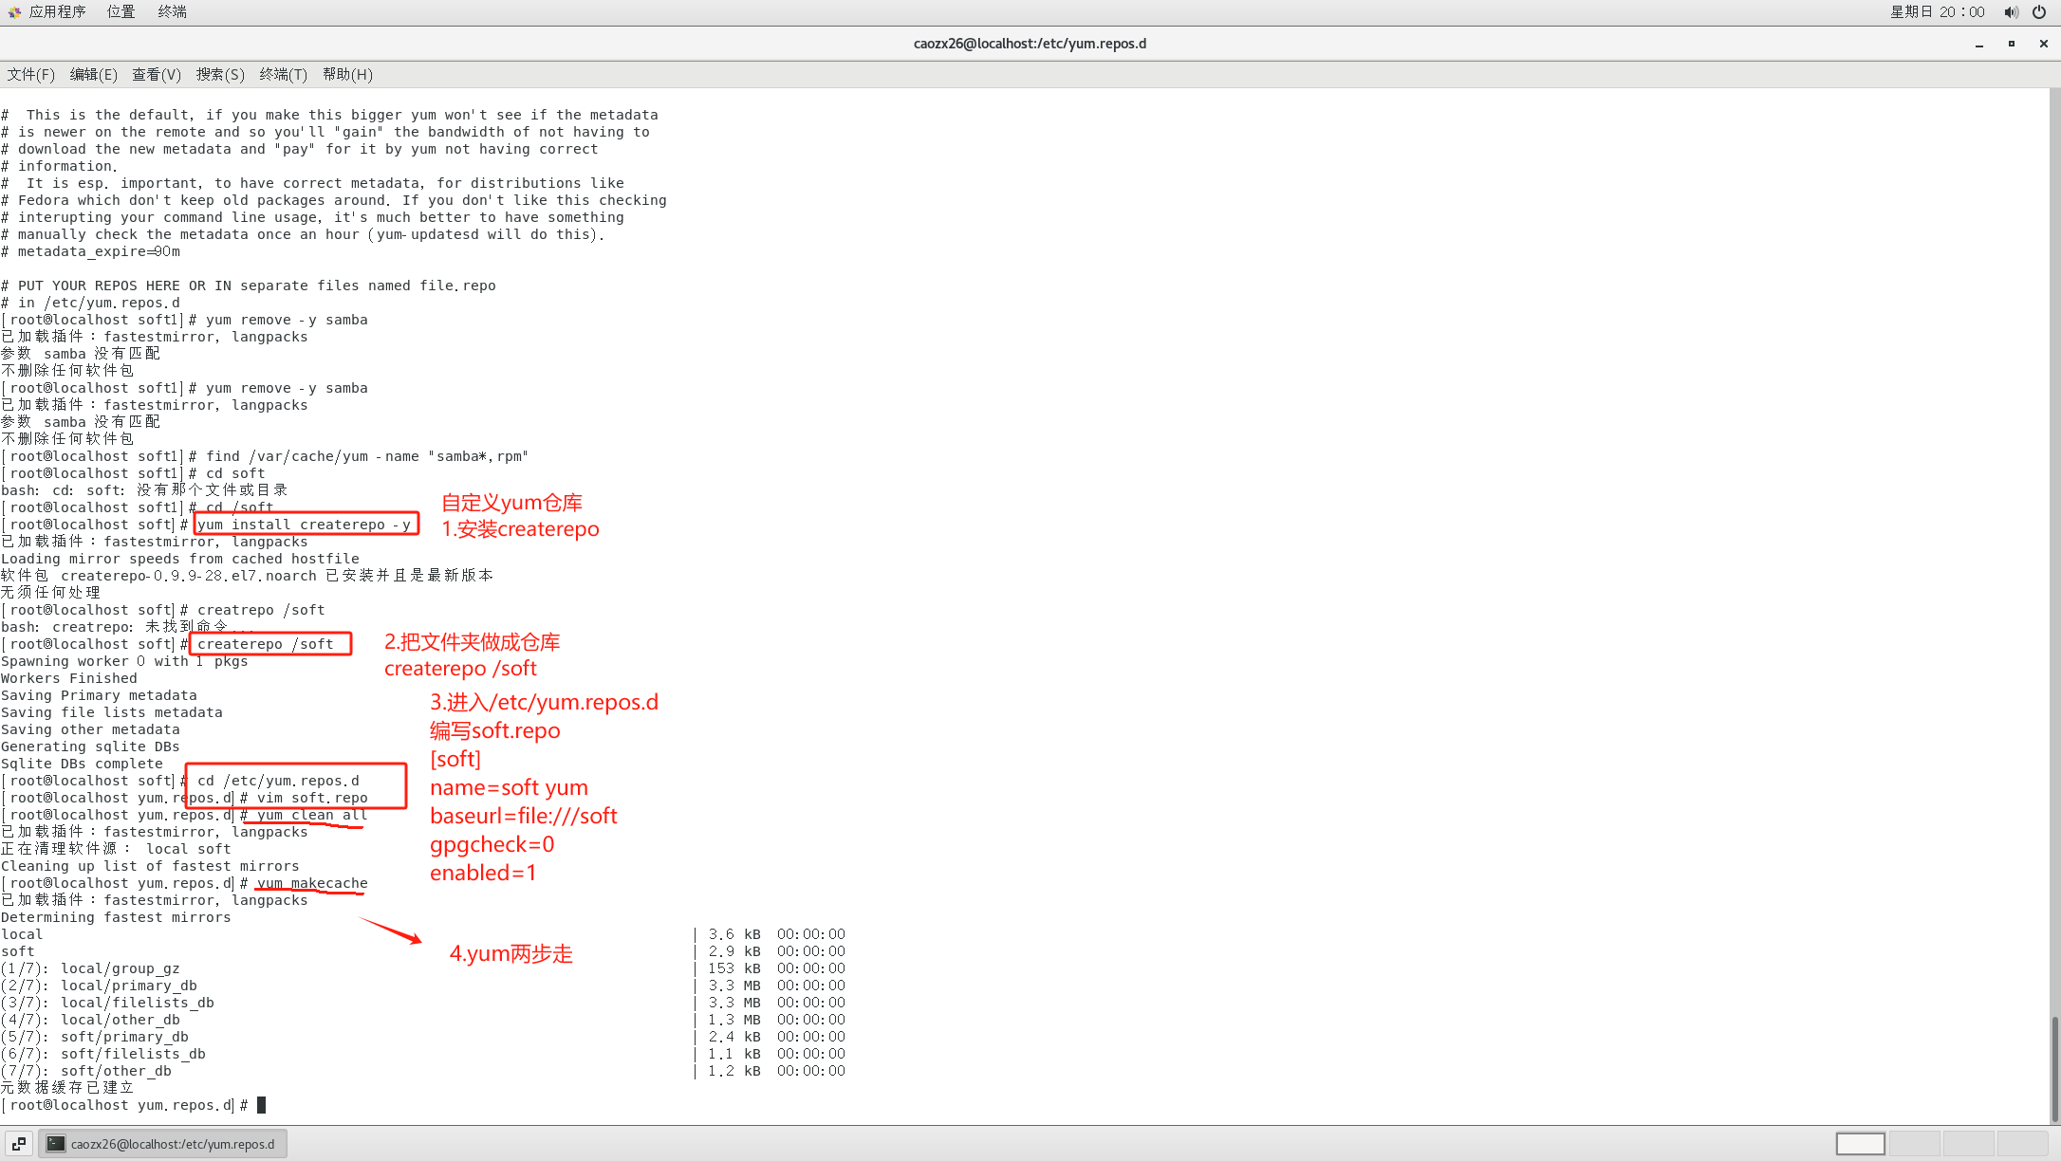
Task: Click the show desktop icon in taskbar
Action: coord(18,1144)
